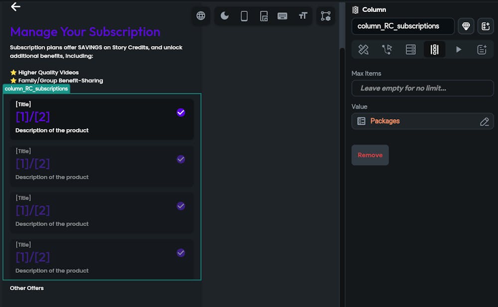This screenshot has width=498, height=307.
Task: Open the text size scaling option
Action: pos(303,16)
